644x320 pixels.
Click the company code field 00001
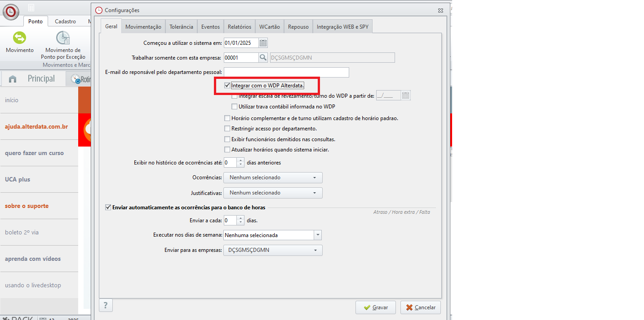pos(241,57)
